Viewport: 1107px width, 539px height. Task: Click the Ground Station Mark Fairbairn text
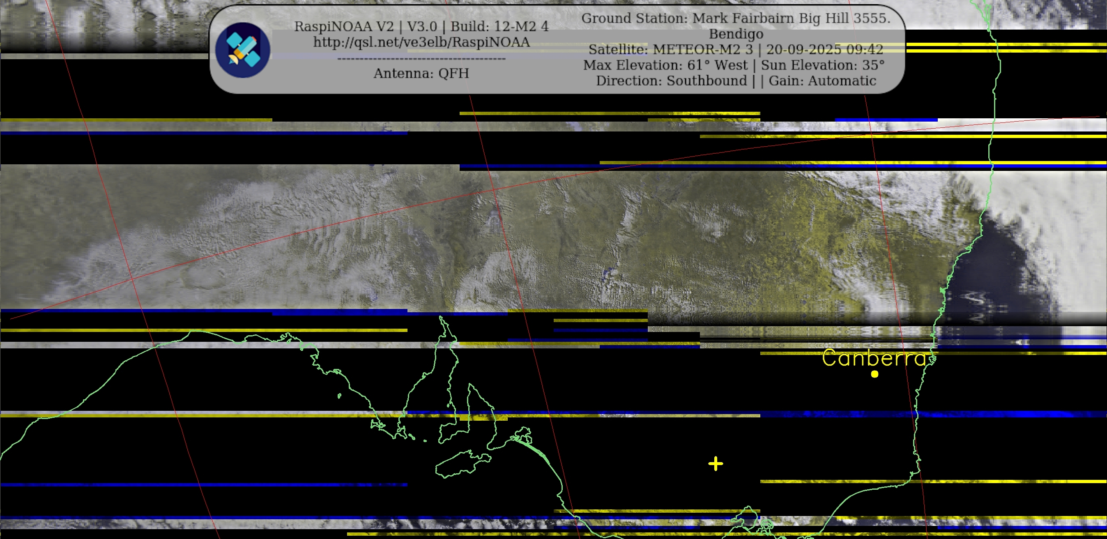(x=736, y=18)
